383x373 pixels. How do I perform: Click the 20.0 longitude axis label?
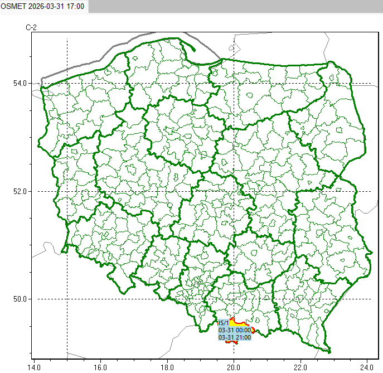point(234,367)
